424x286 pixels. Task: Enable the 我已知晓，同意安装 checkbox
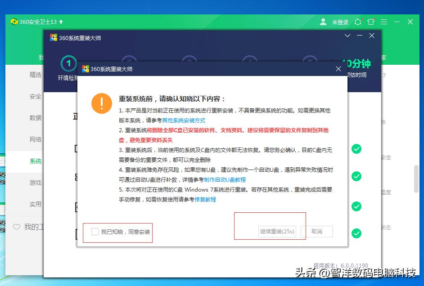click(95, 232)
